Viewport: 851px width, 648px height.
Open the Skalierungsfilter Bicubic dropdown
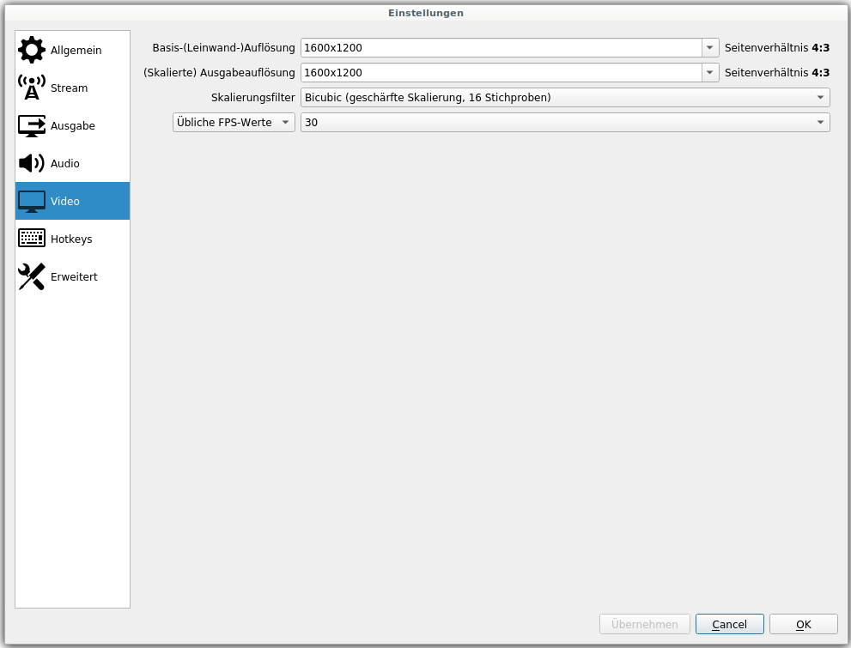565,98
